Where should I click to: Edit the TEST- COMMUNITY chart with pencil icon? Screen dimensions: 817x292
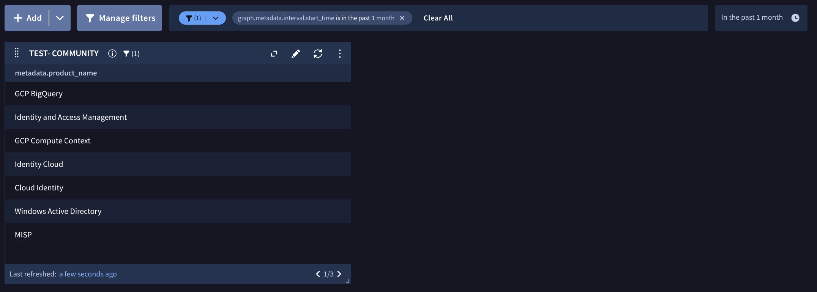tap(296, 53)
